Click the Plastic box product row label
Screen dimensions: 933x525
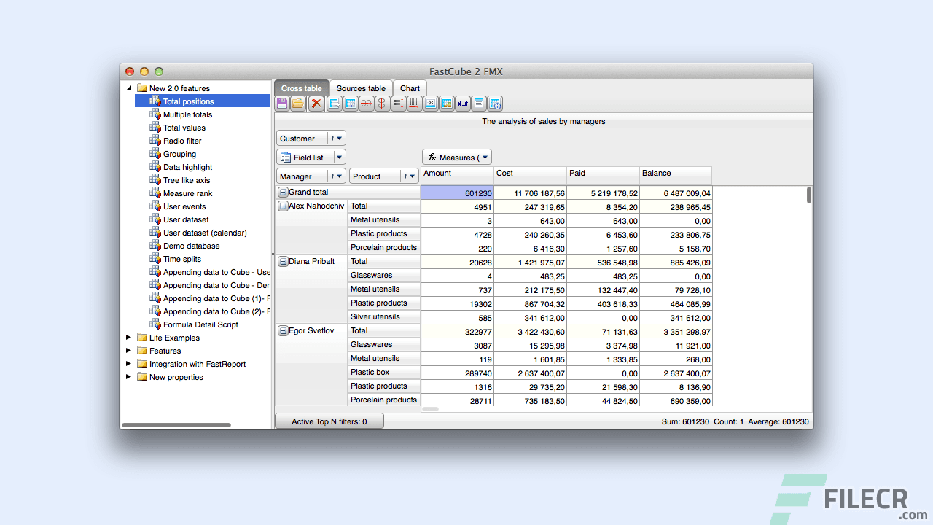click(x=384, y=373)
